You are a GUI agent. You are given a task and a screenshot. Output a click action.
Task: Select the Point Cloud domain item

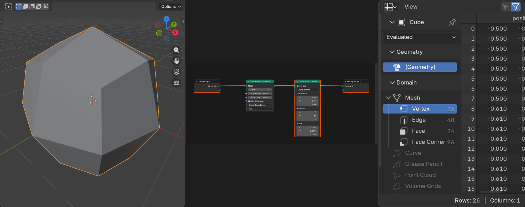(x=420, y=175)
